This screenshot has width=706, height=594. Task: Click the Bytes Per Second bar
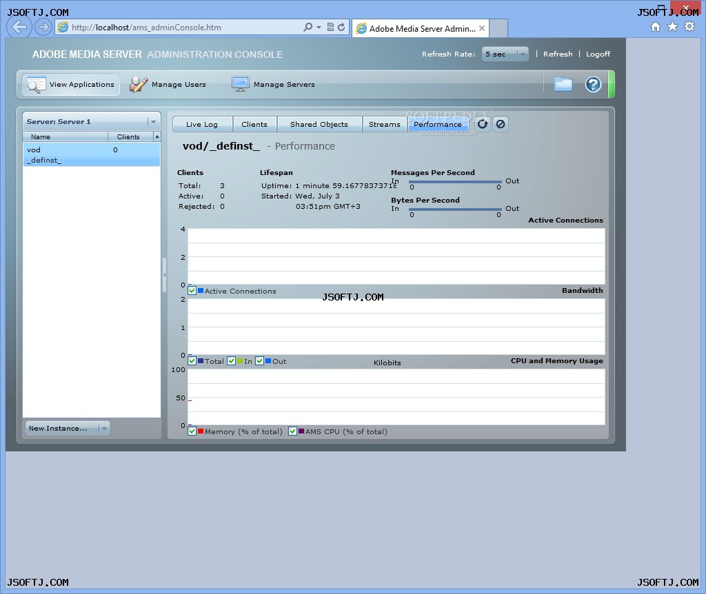pyautogui.click(x=455, y=209)
